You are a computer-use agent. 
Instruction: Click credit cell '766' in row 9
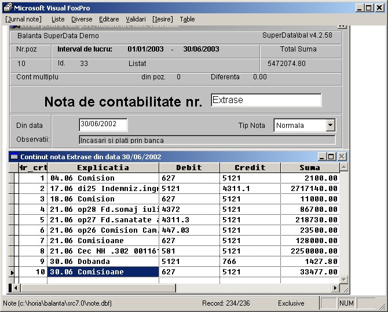(250, 261)
